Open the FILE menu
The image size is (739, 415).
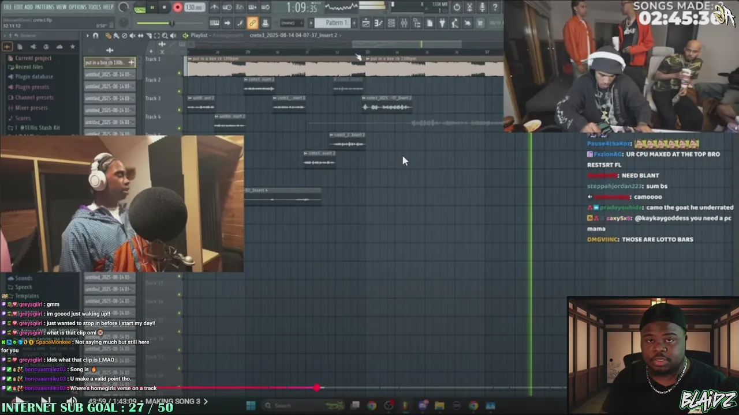(x=8, y=7)
